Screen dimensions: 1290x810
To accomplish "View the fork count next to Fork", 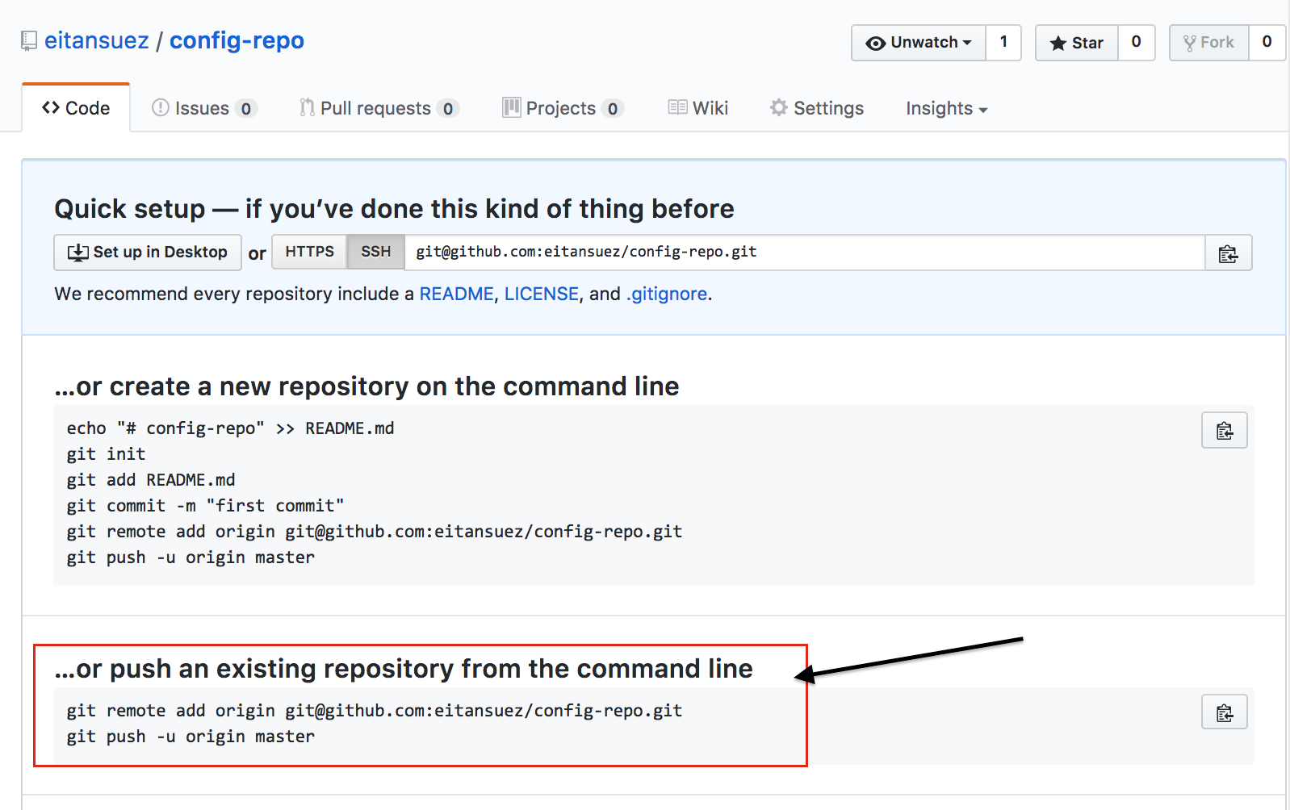I will [1267, 43].
